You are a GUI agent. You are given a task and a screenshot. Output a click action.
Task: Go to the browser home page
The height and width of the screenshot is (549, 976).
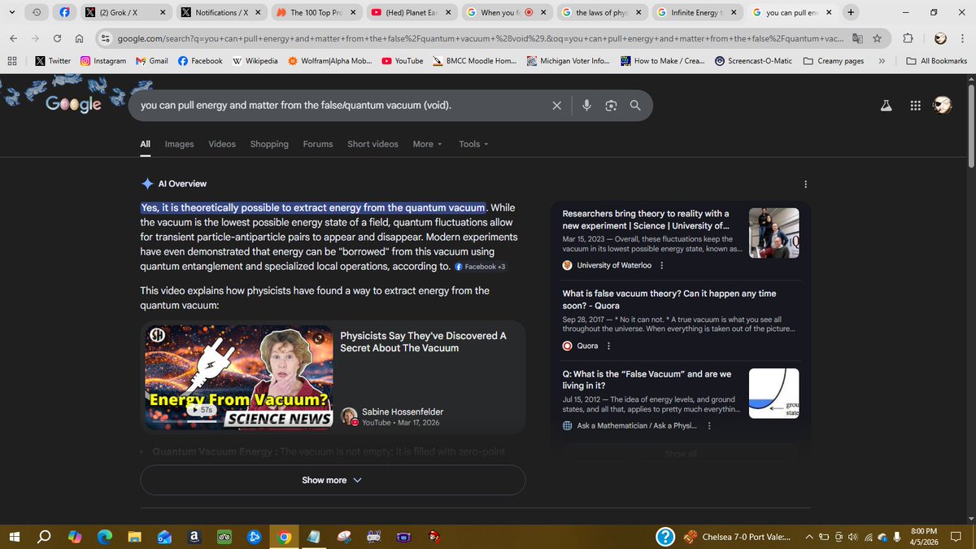[79, 38]
